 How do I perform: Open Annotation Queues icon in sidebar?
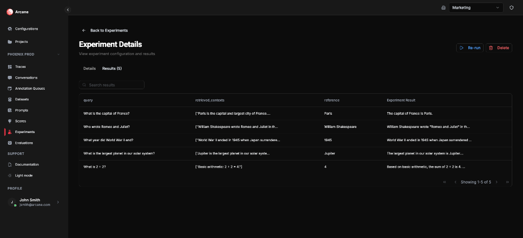tap(10, 89)
